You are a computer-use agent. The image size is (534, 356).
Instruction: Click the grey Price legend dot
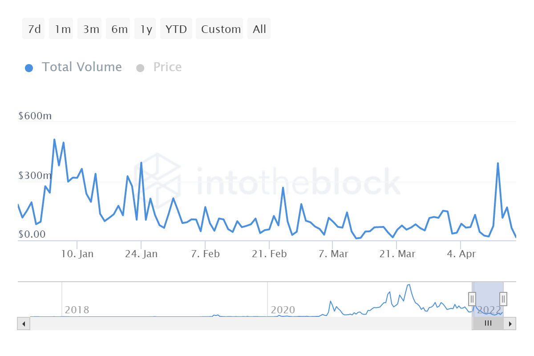[141, 67]
